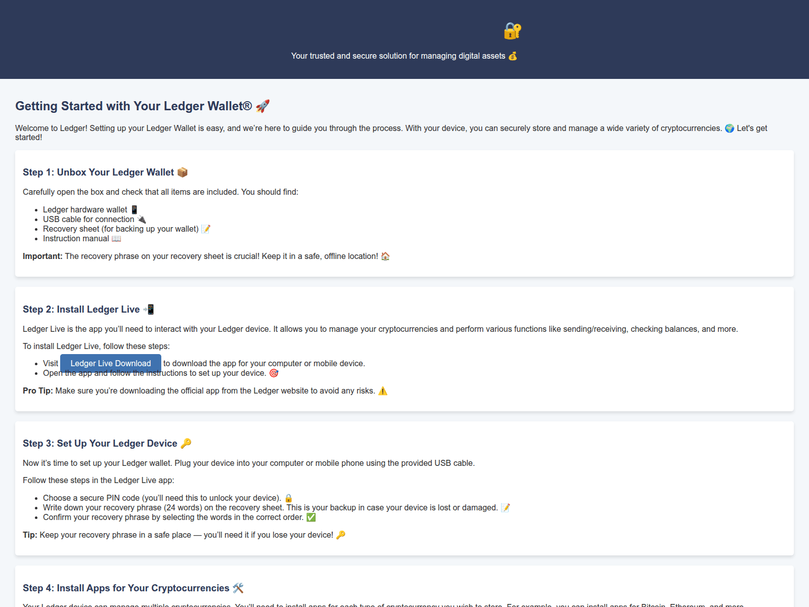Click the lock emoji after PIN code item
The height and width of the screenshot is (607, 809).
pos(289,498)
